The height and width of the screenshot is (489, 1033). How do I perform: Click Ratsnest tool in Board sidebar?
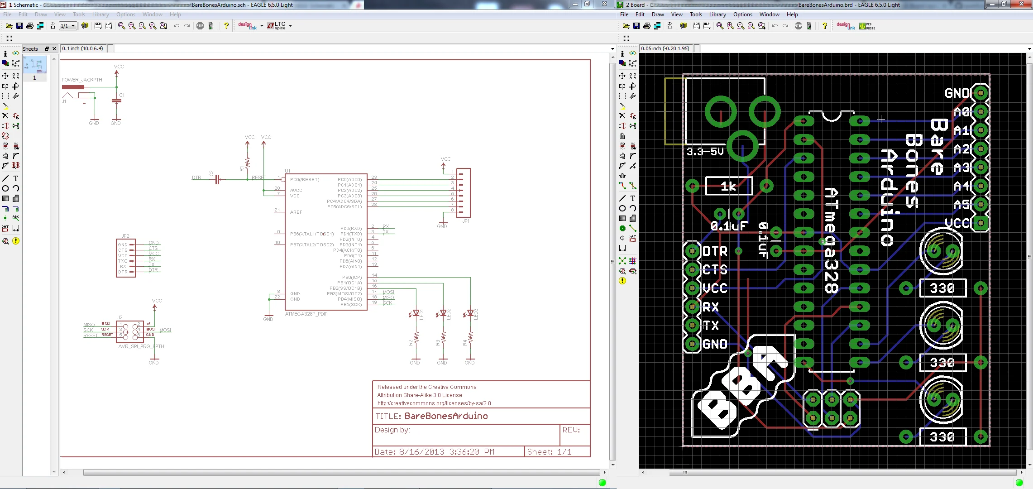pyautogui.click(x=622, y=261)
